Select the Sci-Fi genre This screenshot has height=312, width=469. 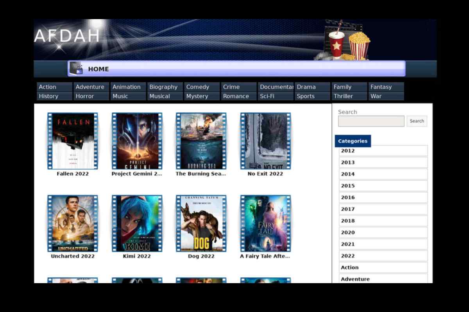[x=276, y=96]
